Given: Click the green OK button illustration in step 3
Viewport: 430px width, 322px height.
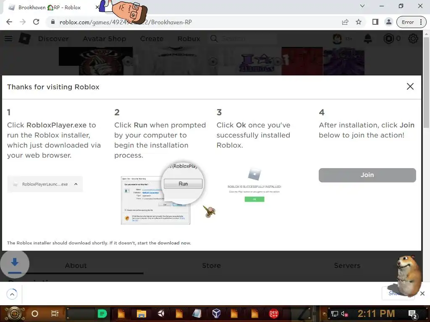Looking at the screenshot, I should click(x=254, y=199).
